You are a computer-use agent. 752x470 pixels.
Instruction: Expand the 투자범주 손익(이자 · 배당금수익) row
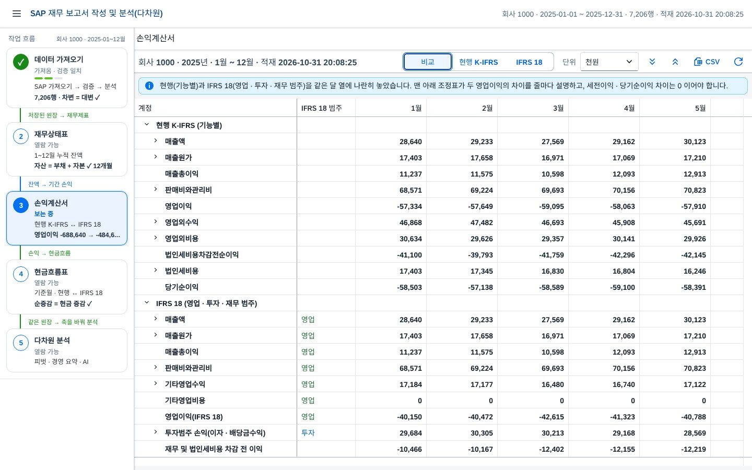point(156,432)
